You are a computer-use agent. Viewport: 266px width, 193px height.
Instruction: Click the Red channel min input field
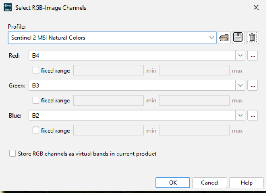point(108,71)
